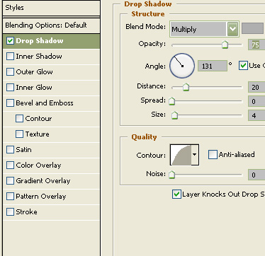Click the Size field showing 4
265x256 pixels.
pyautogui.click(x=256, y=116)
